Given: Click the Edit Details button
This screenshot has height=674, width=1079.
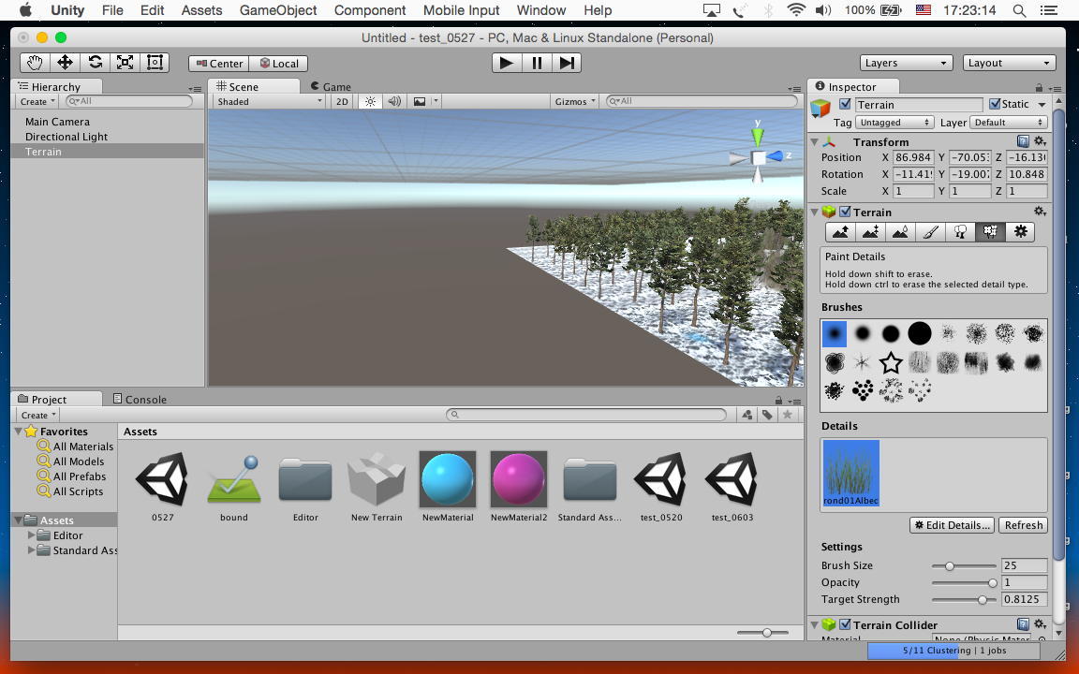Looking at the screenshot, I should pyautogui.click(x=952, y=525).
